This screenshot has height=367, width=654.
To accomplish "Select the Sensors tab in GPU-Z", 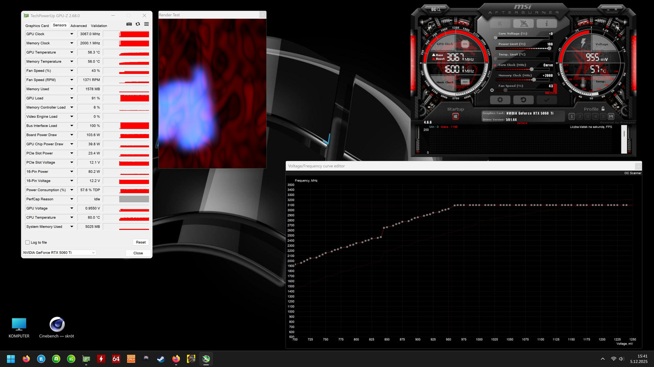I will 60,25.
